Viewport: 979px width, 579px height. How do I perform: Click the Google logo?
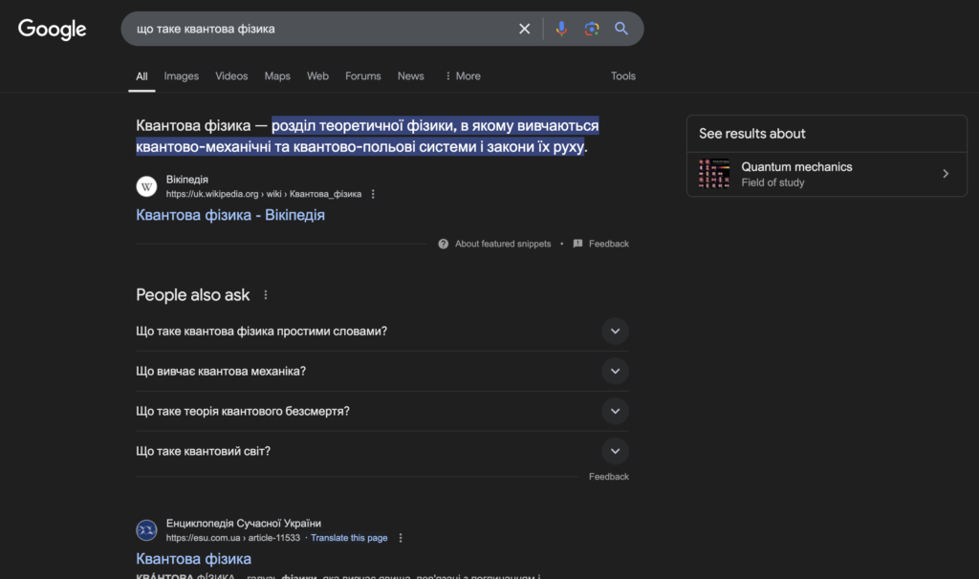53,30
